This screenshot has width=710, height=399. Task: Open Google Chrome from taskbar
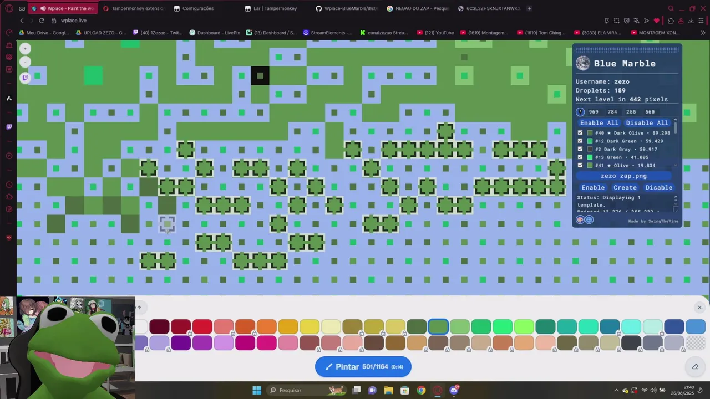[421, 390]
